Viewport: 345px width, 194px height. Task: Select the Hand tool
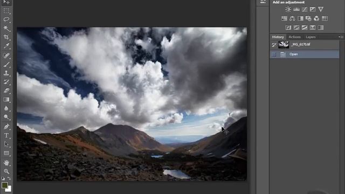click(x=6, y=163)
